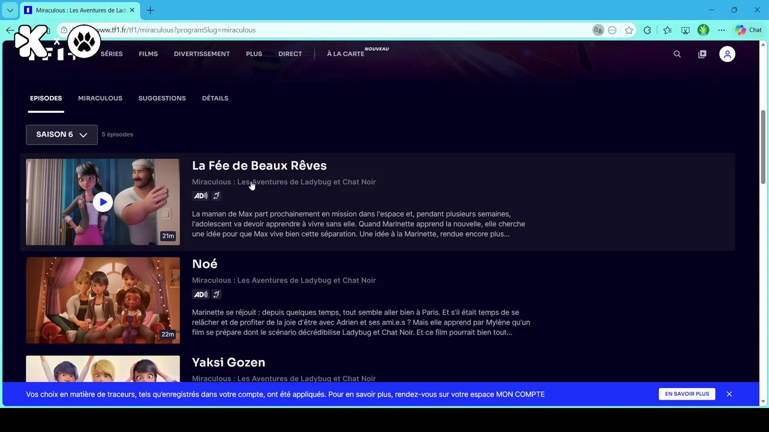Open the video library playlist icon

[x=702, y=54]
